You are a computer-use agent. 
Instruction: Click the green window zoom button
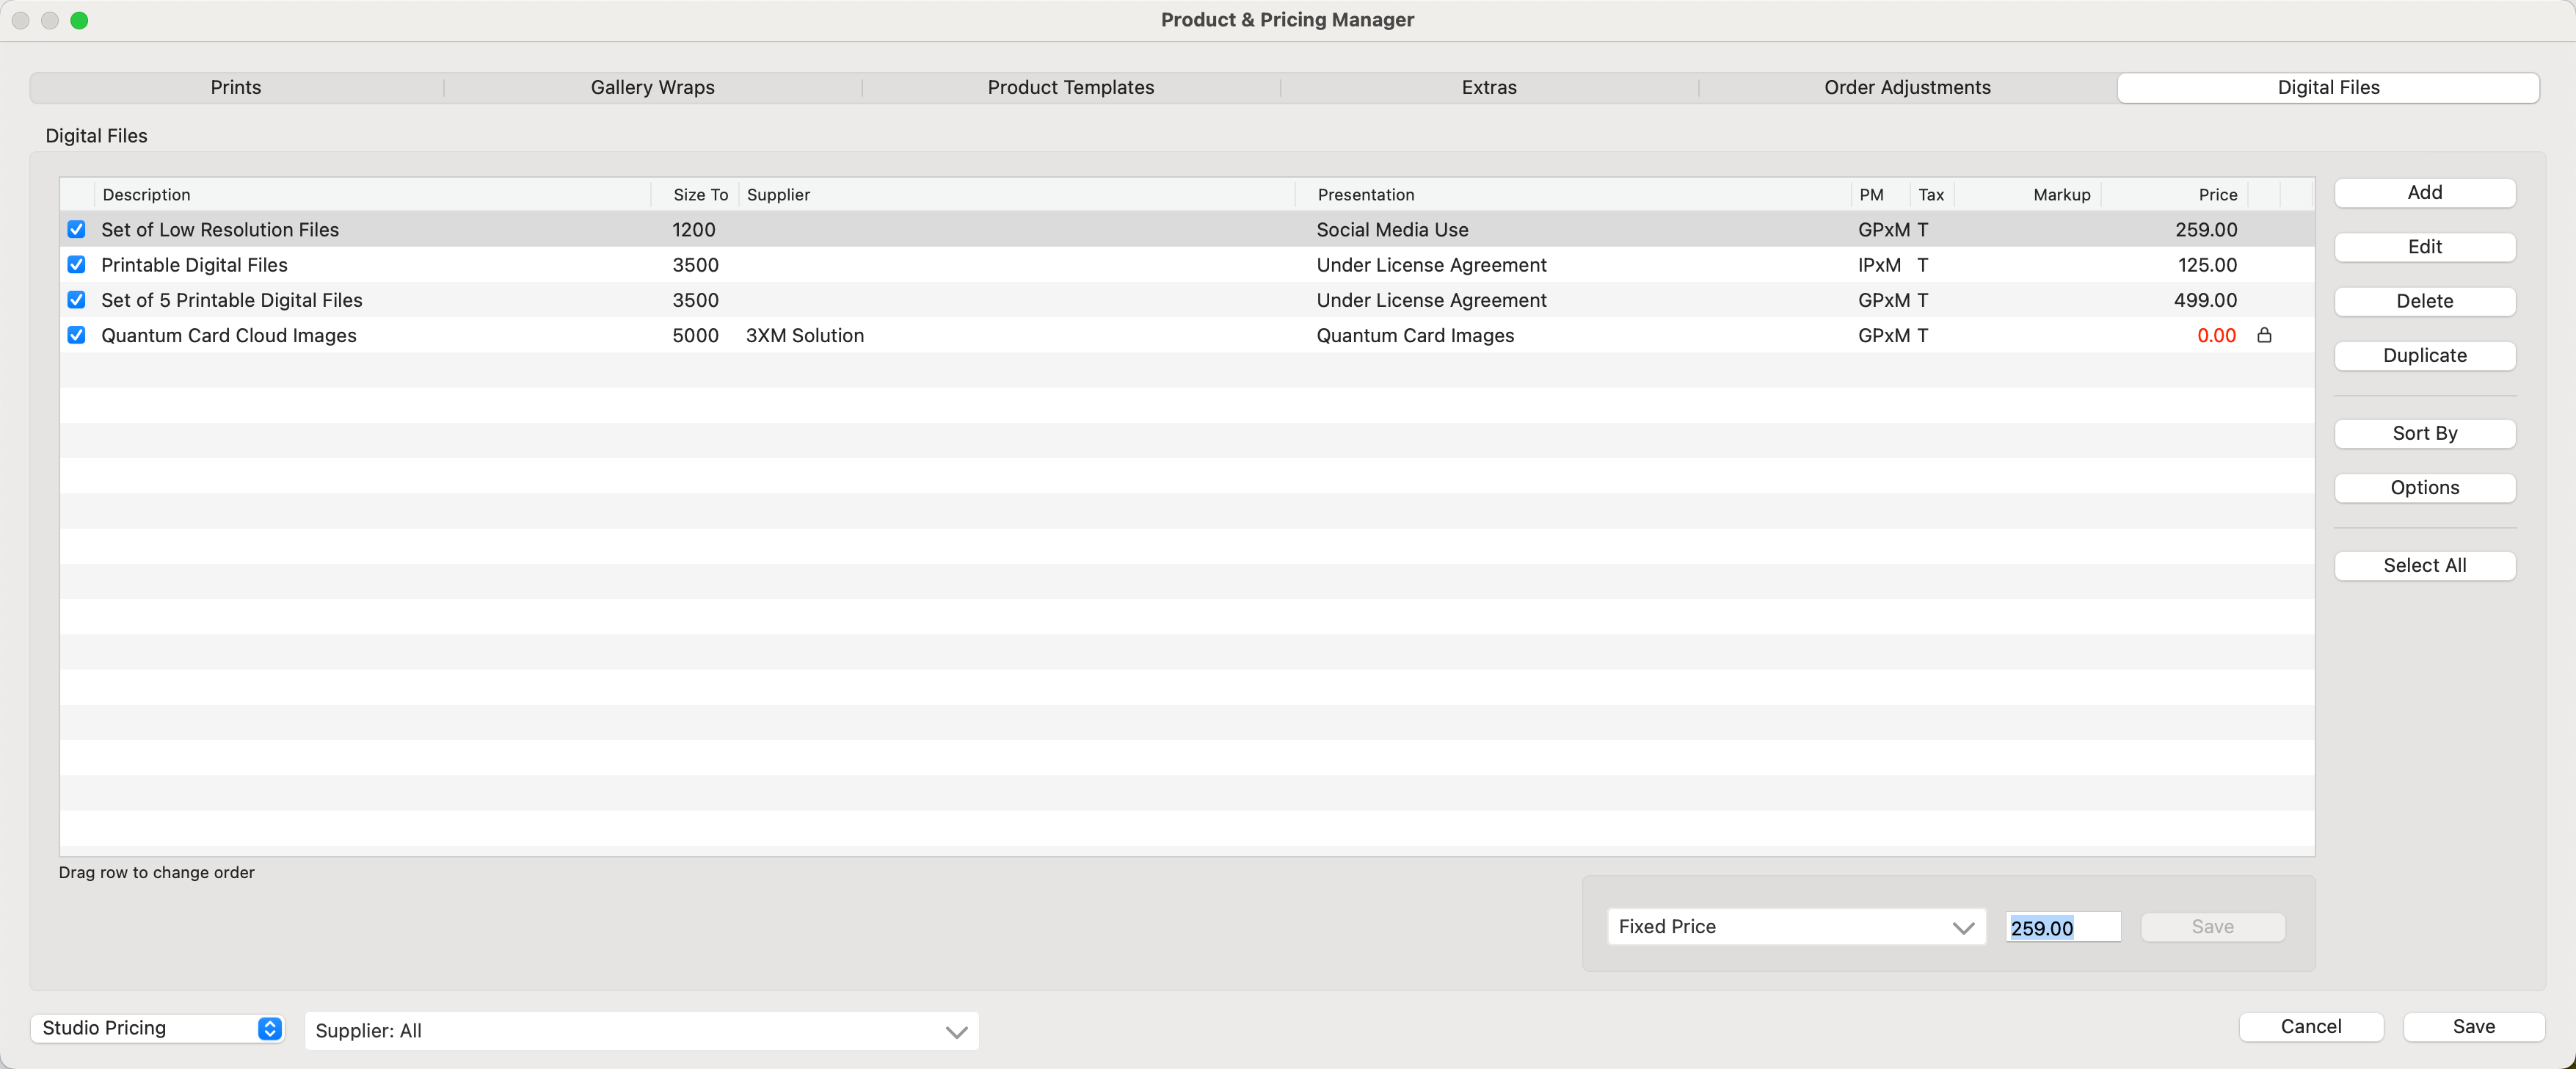(x=79, y=20)
